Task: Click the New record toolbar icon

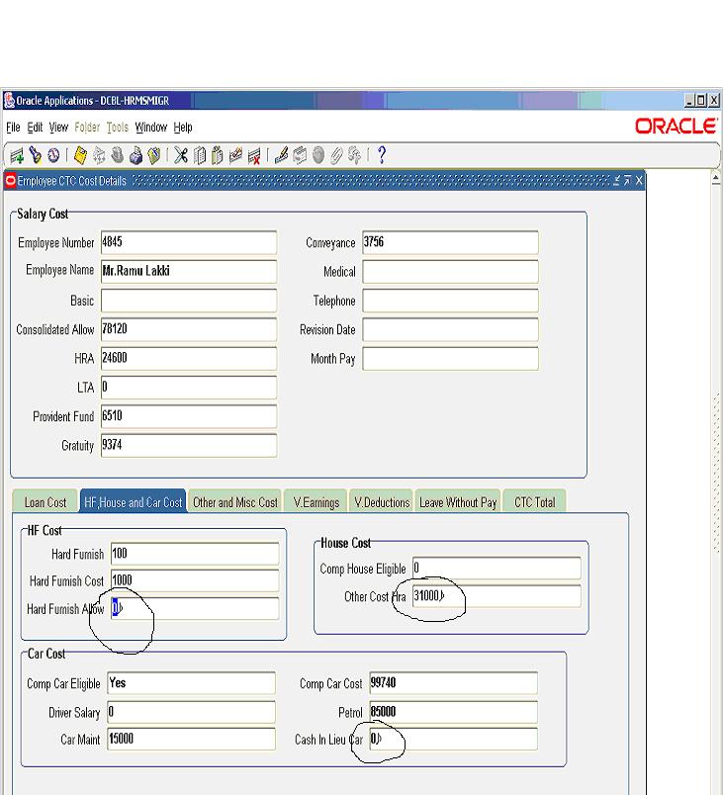Action: pos(15,155)
